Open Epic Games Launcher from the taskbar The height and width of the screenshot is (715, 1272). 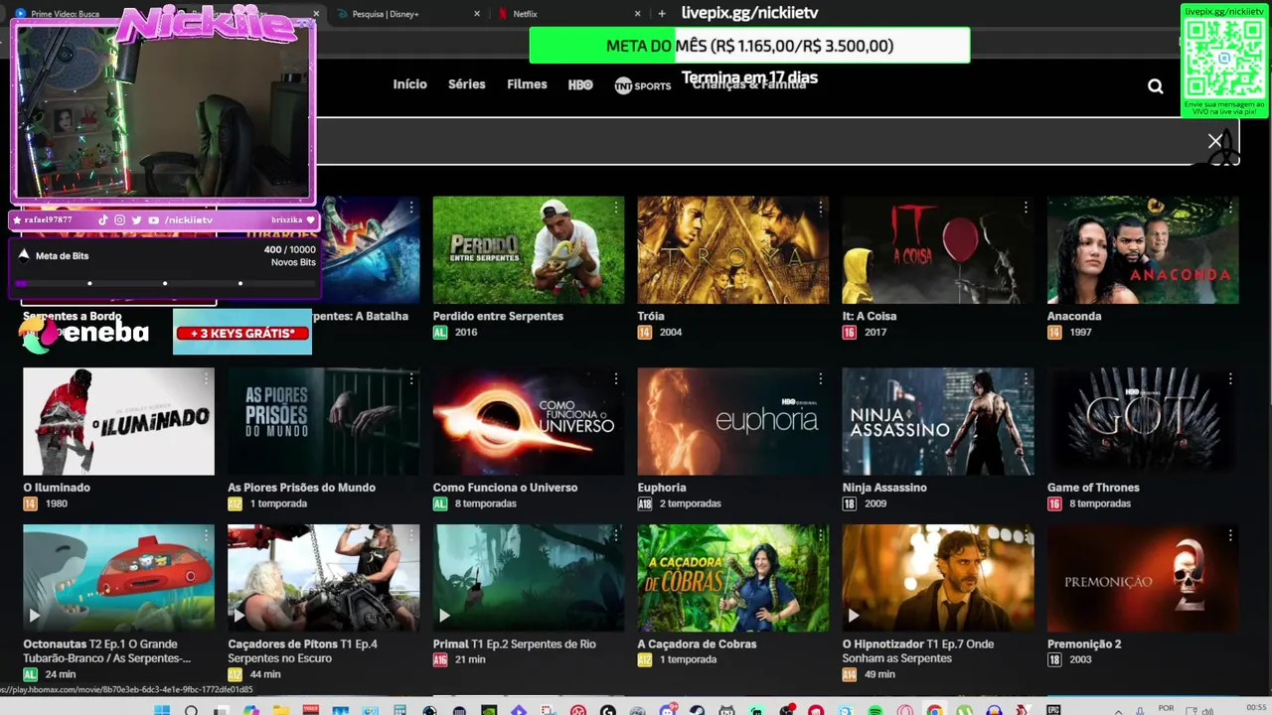tap(1053, 709)
